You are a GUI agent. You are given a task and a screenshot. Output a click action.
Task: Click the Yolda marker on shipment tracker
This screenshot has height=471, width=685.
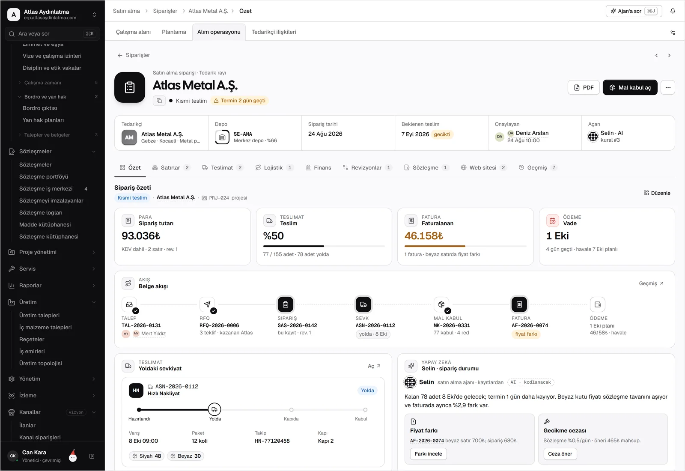214,409
